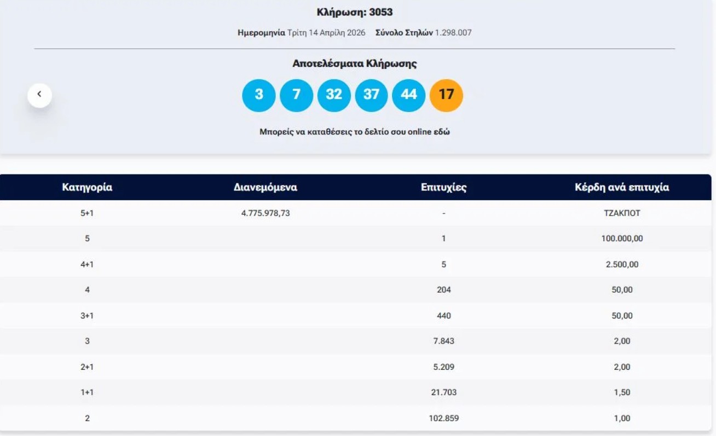Image resolution: width=716 pixels, height=436 pixels.
Task: Click the blue ball number 7
Action: coord(296,95)
